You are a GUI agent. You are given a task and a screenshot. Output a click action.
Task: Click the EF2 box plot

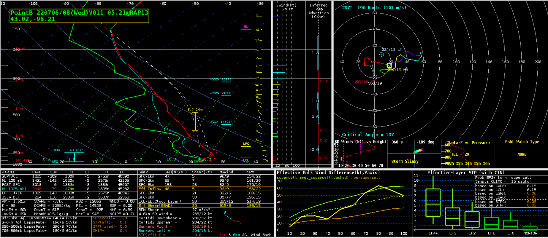click(472, 215)
